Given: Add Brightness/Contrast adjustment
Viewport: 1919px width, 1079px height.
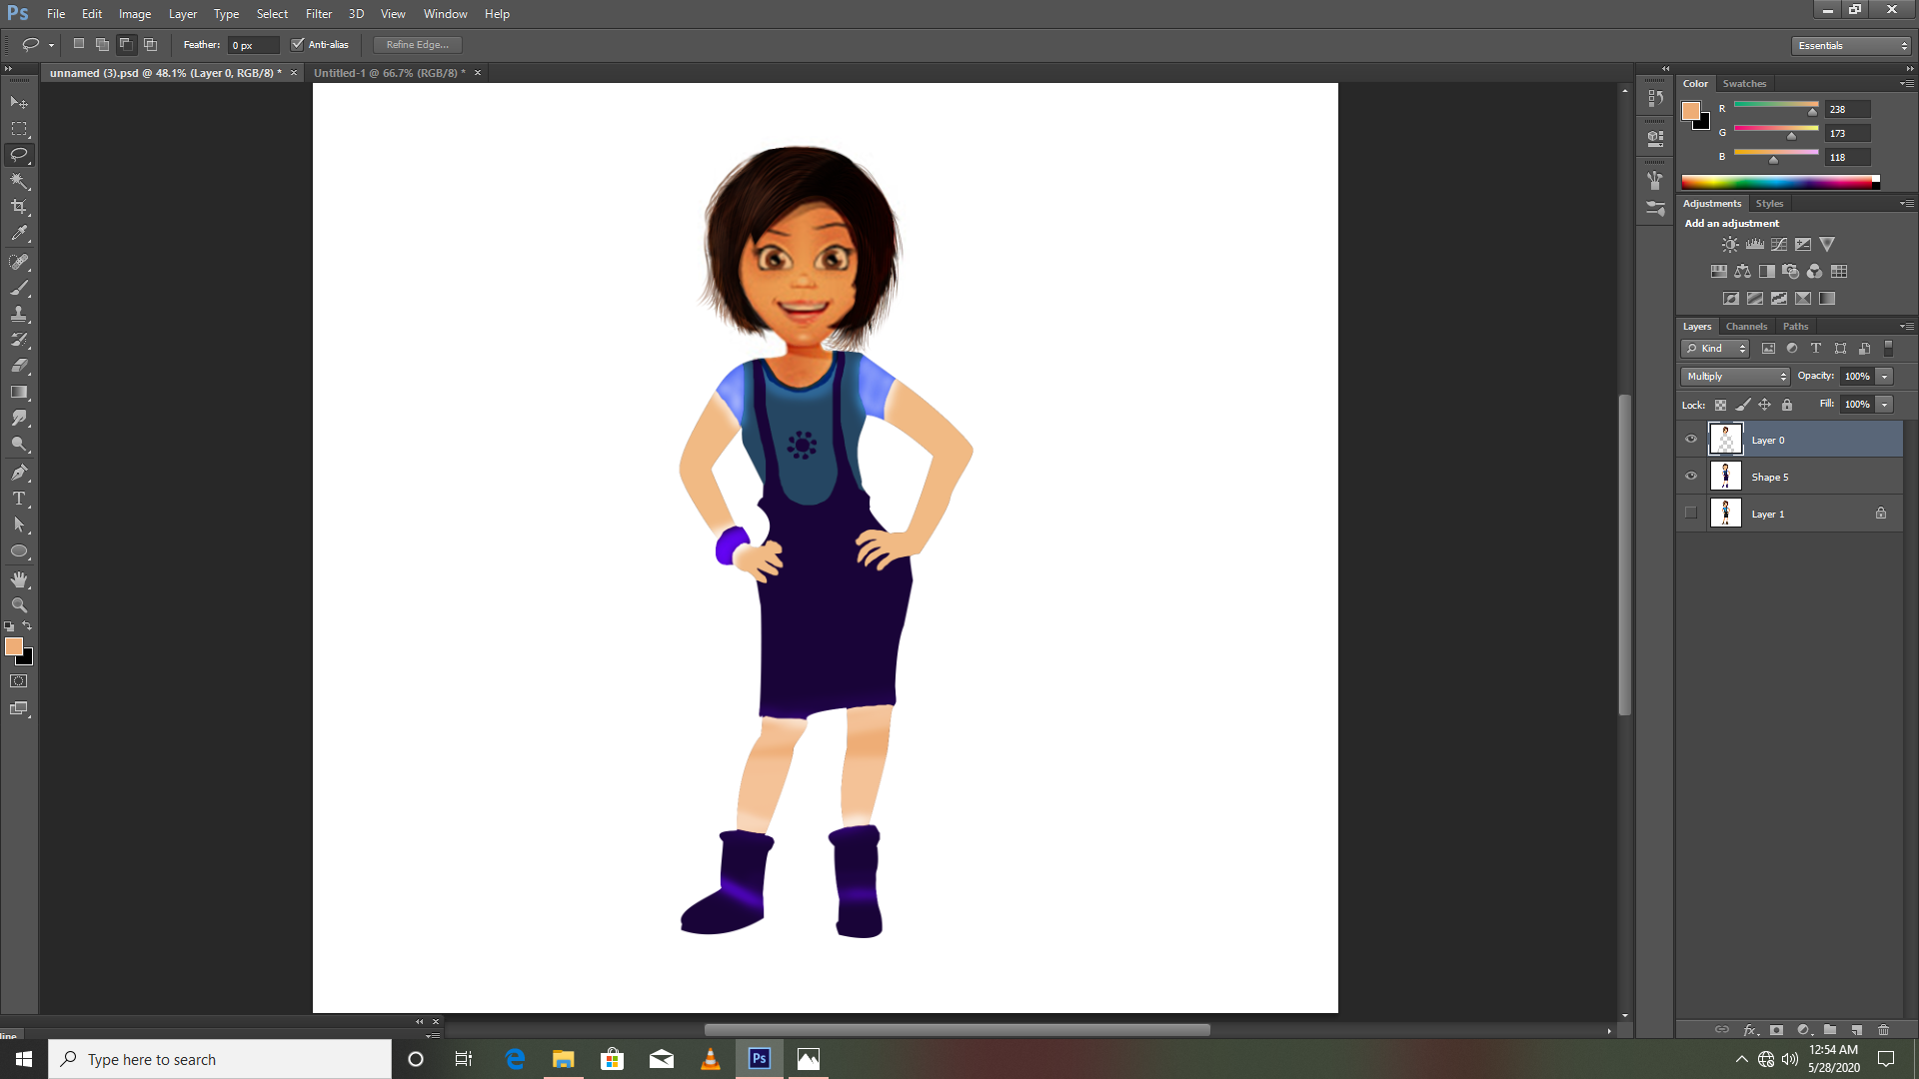Looking at the screenshot, I should click(x=1730, y=244).
